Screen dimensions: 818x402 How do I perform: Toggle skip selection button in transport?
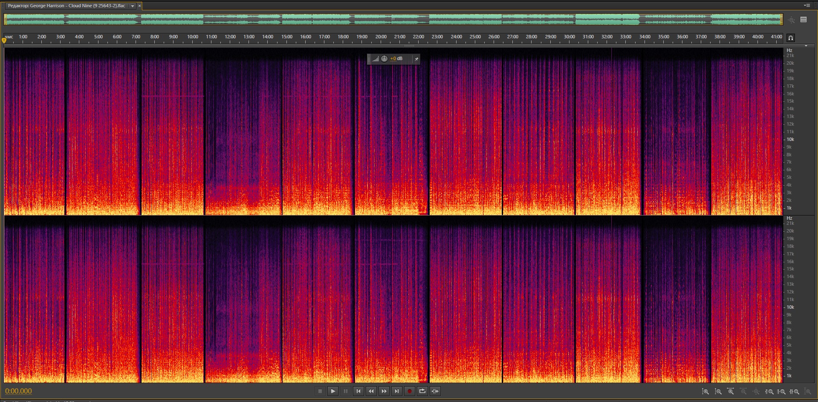pyautogui.click(x=435, y=391)
